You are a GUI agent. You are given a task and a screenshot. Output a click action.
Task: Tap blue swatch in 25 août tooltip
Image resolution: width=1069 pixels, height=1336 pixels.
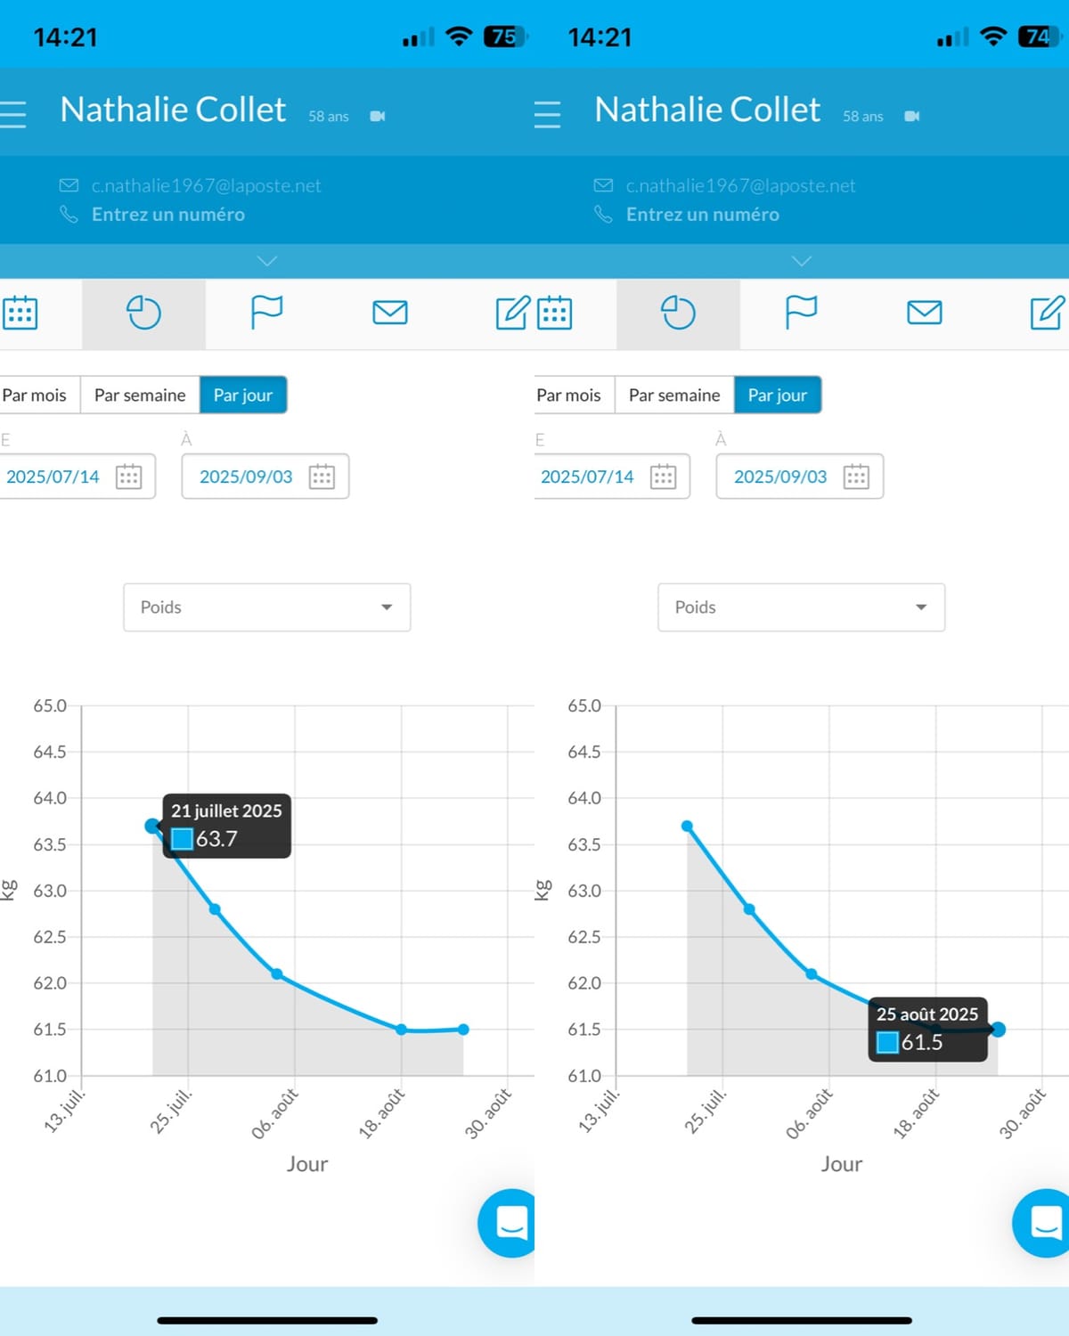[887, 1042]
